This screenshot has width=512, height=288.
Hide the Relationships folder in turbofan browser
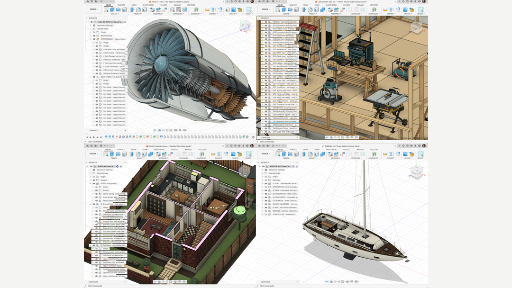94,36
